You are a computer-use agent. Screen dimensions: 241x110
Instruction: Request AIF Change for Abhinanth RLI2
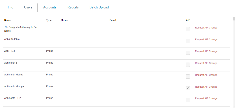click(x=206, y=98)
